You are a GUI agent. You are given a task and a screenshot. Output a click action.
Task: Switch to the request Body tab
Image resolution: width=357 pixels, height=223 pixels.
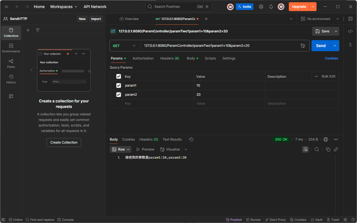(x=192, y=58)
